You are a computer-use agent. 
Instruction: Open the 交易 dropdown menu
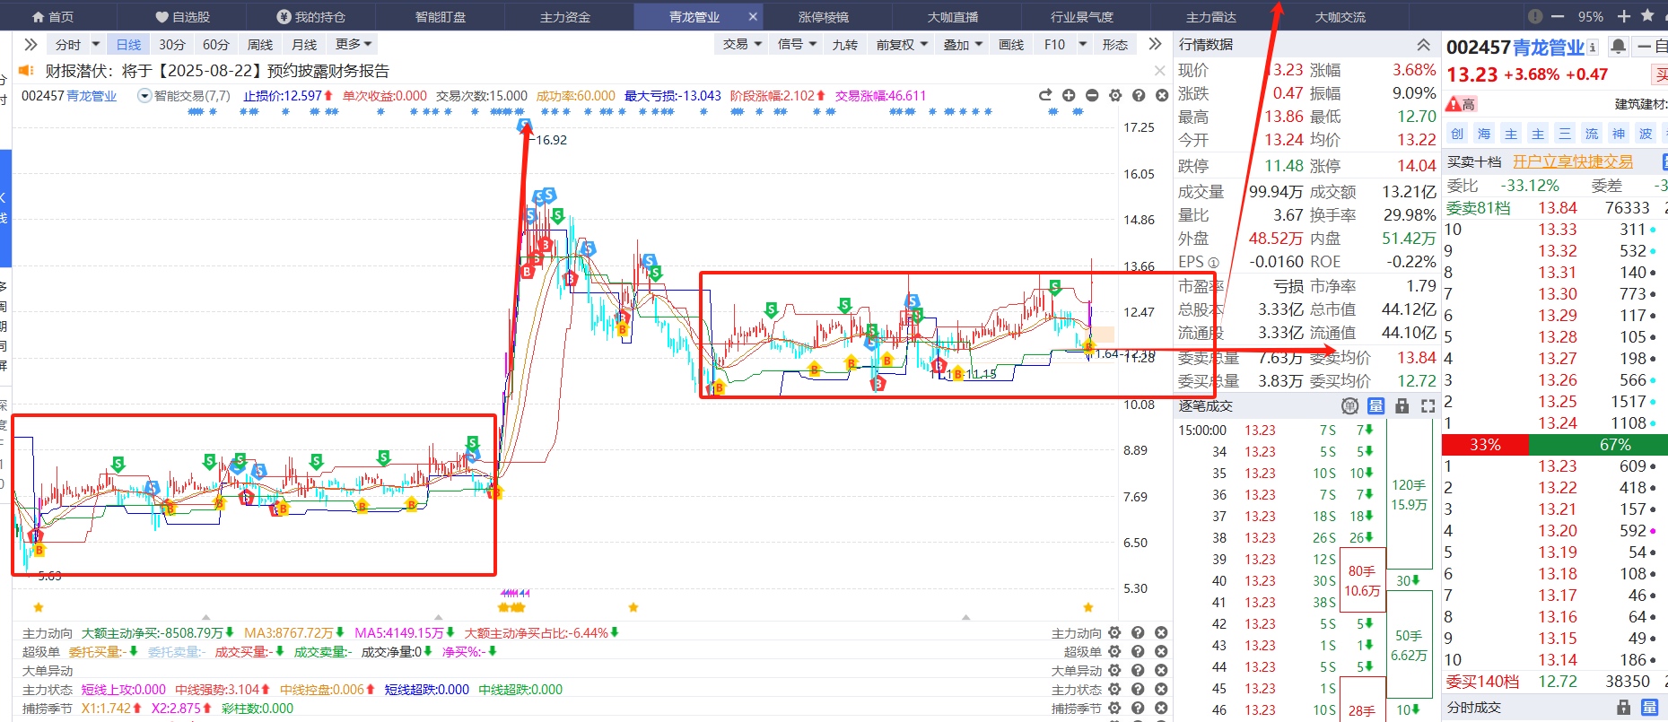click(742, 44)
